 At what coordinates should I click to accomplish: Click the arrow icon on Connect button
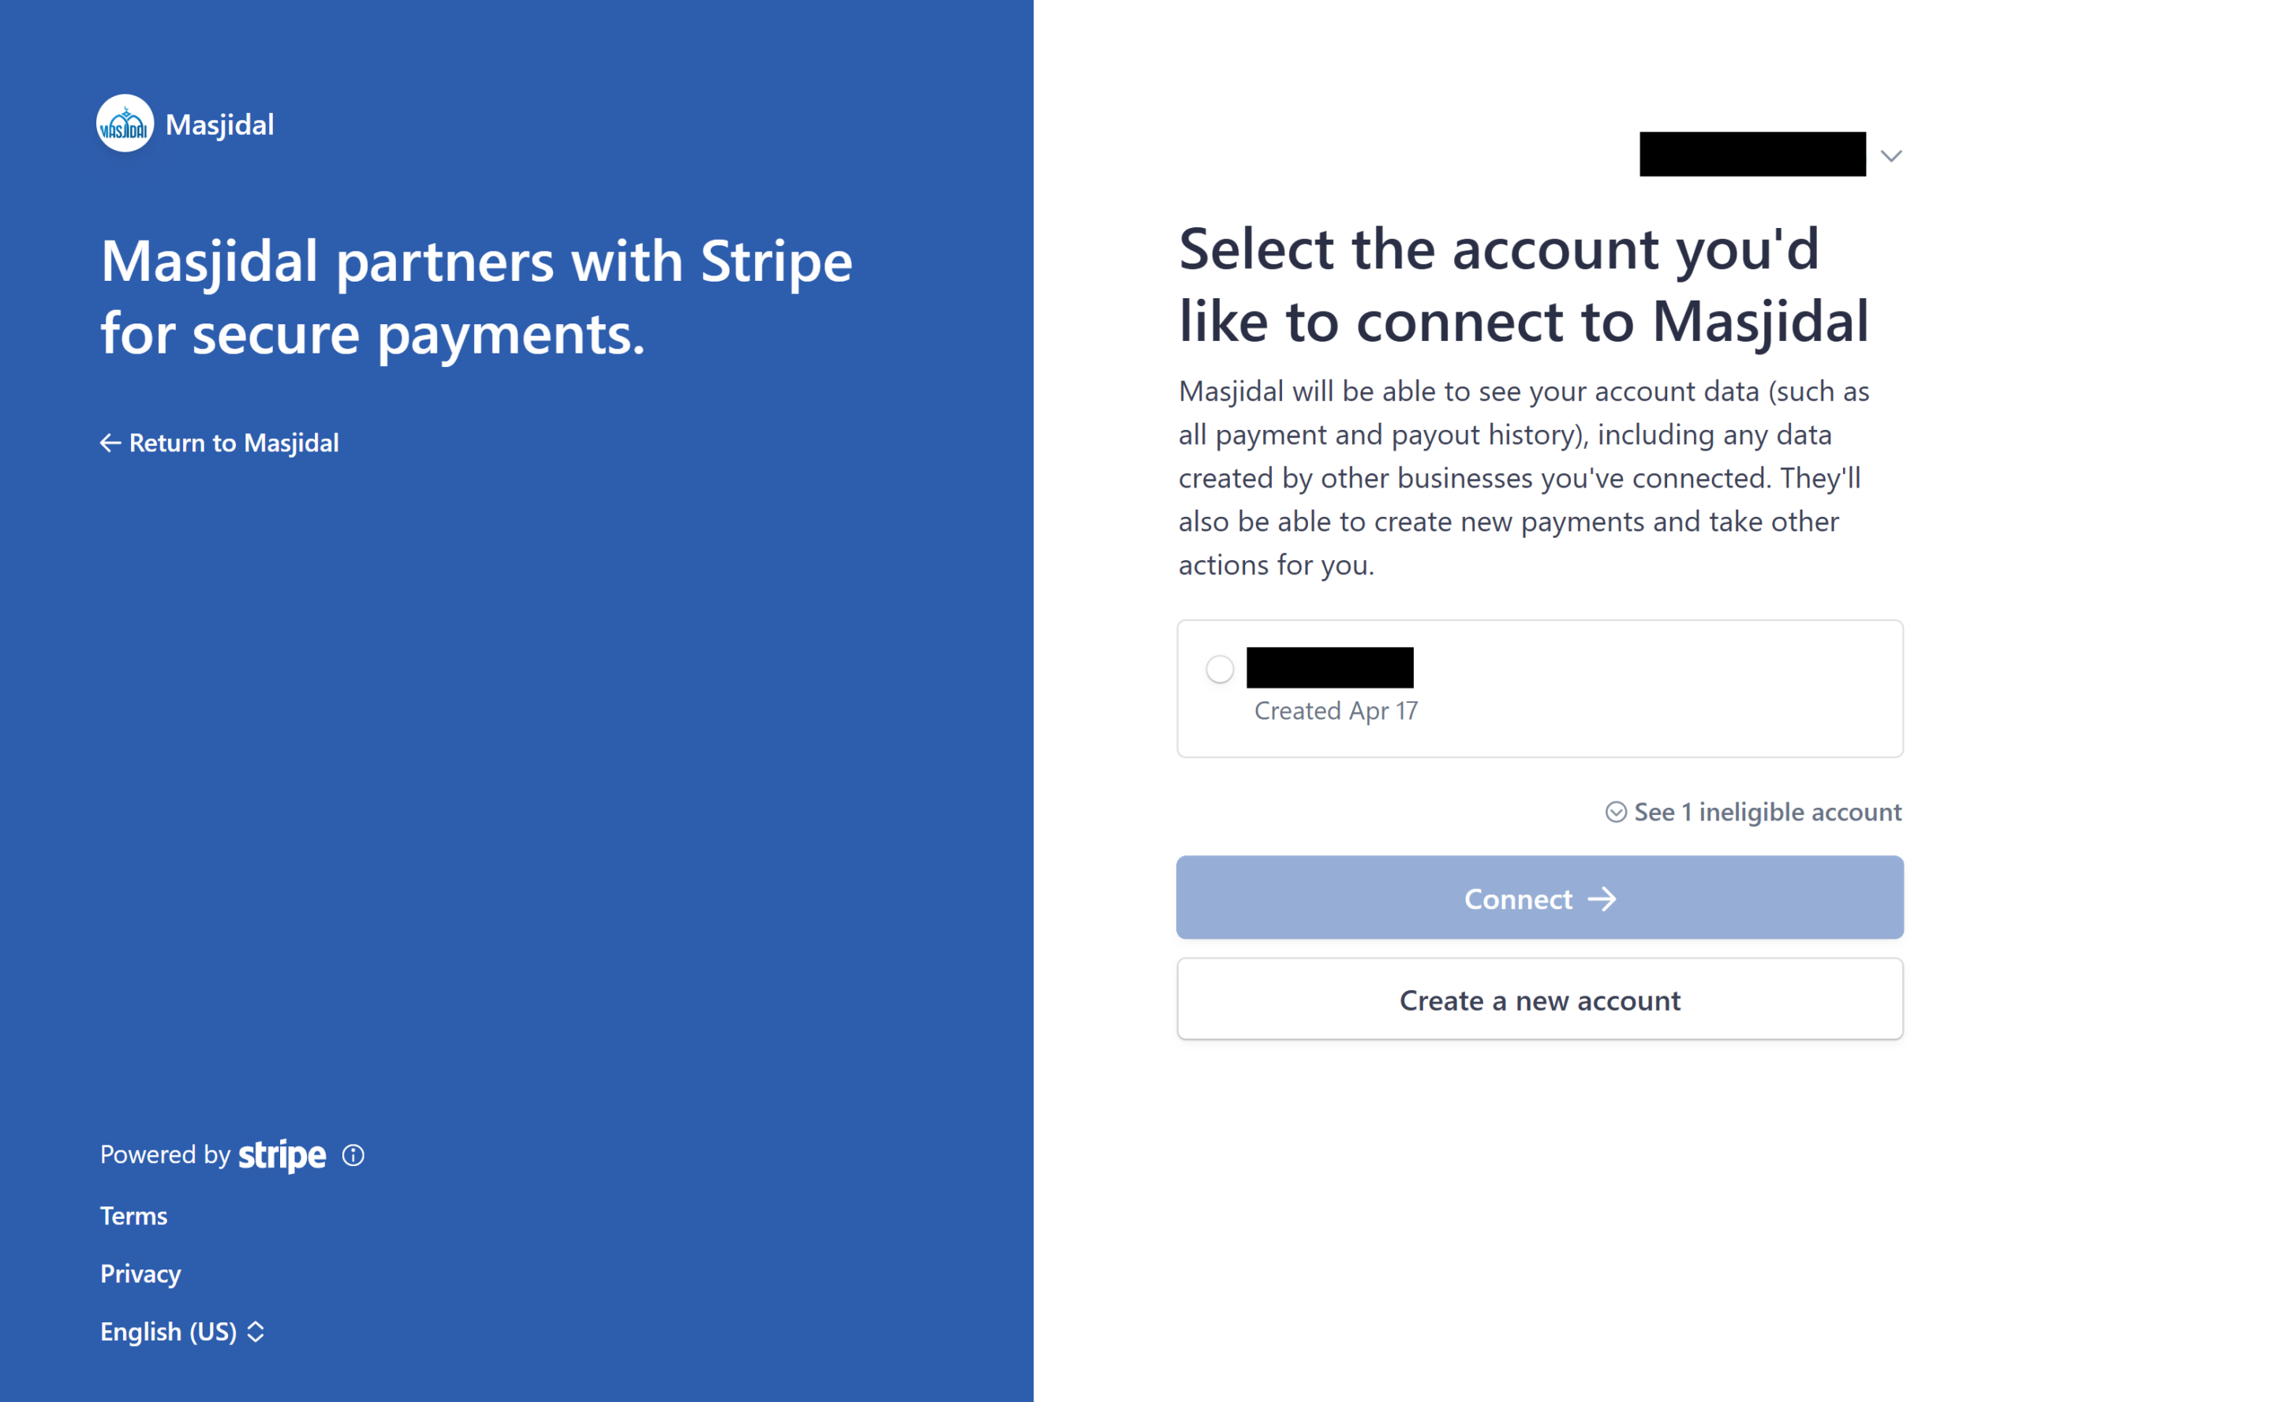pos(1602,899)
